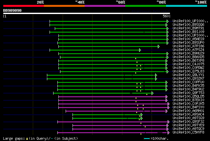Open hit UniRef100_B9SGQ6
Screen dimensions: 210x141
[x=188, y=25]
